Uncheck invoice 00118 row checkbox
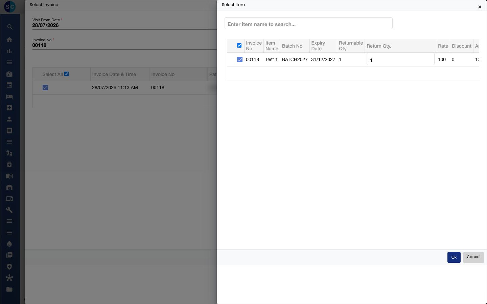This screenshot has width=487, height=304. [x=45, y=87]
